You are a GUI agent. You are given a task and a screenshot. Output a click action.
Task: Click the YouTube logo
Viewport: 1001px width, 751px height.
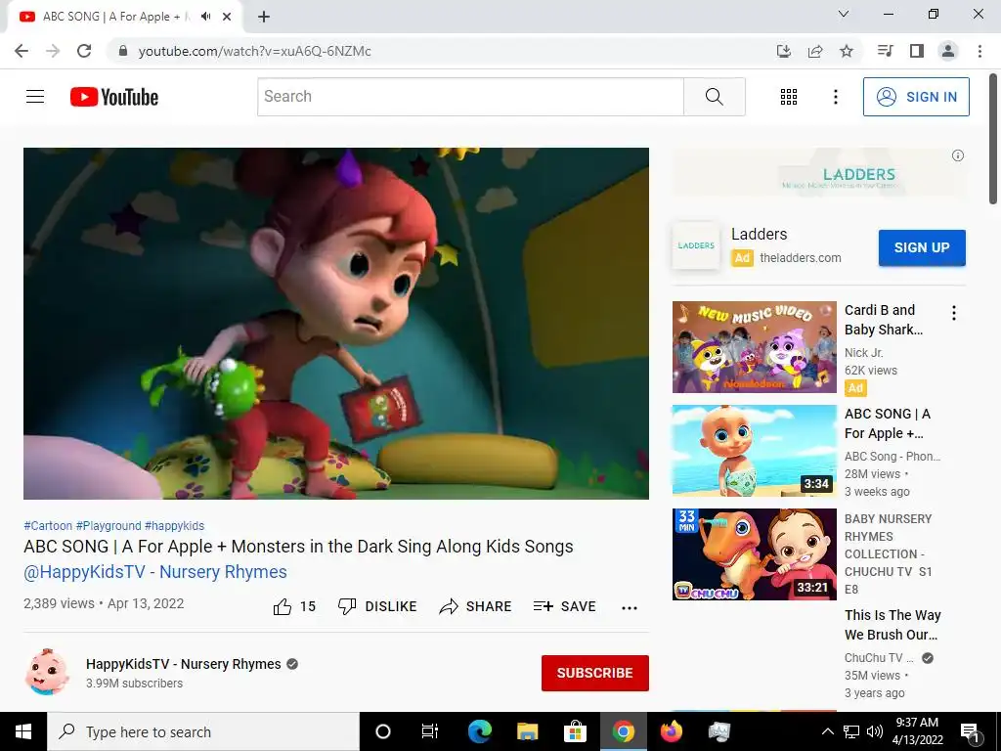point(114,97)
